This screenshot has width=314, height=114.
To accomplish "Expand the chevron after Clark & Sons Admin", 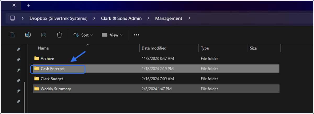I will (148, 18).
